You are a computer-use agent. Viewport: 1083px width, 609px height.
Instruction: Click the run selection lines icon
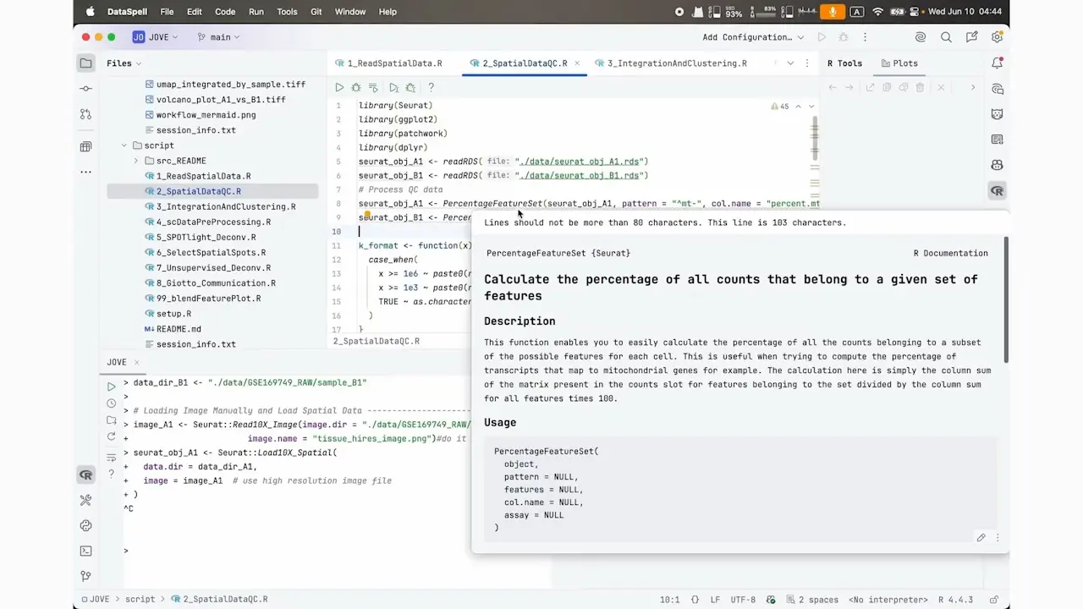[x=393, y=87]
